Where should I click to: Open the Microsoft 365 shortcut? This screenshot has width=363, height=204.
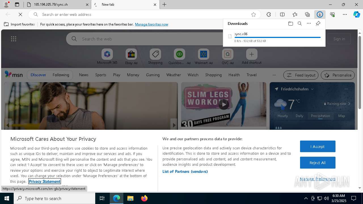(107, 57)
